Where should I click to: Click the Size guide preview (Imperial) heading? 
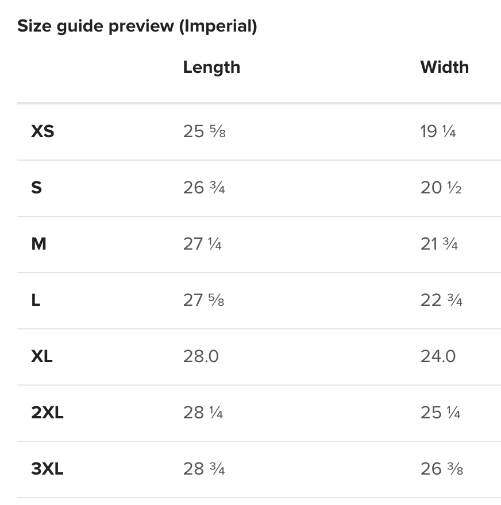[x=137, y=26]
